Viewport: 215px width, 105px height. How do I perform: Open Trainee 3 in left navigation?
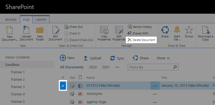tap(18, 87)
